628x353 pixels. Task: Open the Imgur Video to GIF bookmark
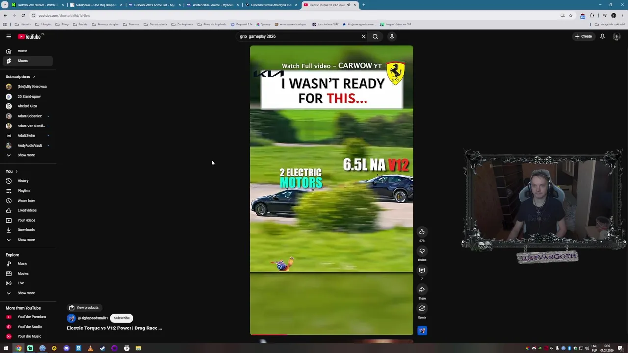tap(395, 25)
